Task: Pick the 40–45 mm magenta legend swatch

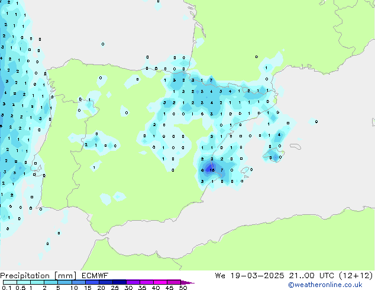Action: click(160, 282)
